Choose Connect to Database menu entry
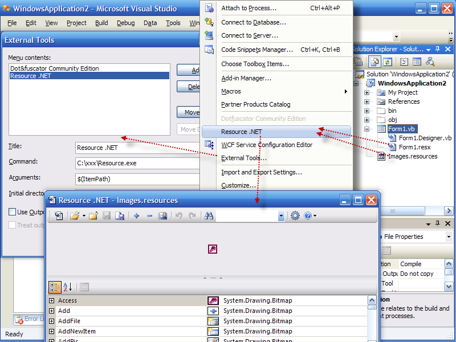 click(276, 22)
